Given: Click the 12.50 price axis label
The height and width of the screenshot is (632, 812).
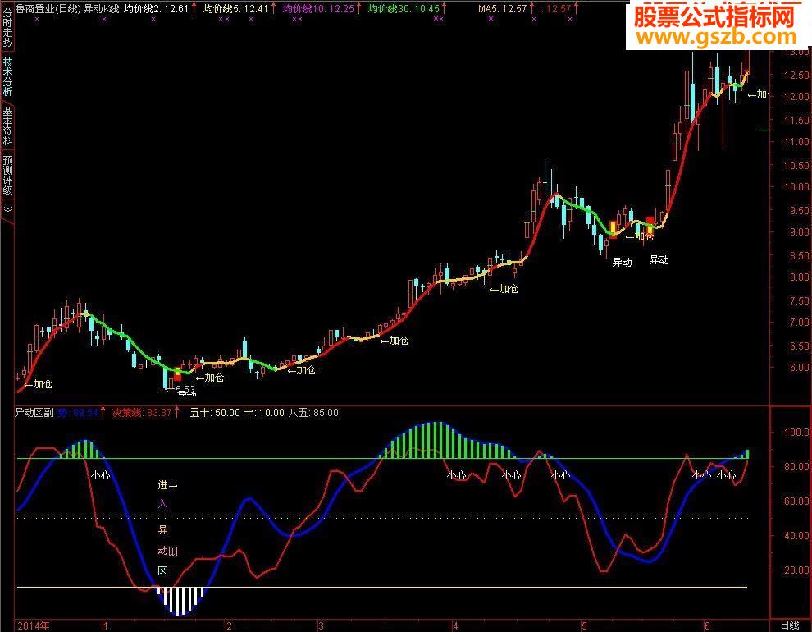Looking at the screenshot, I should pyautogui.click(x=797, y=76).
